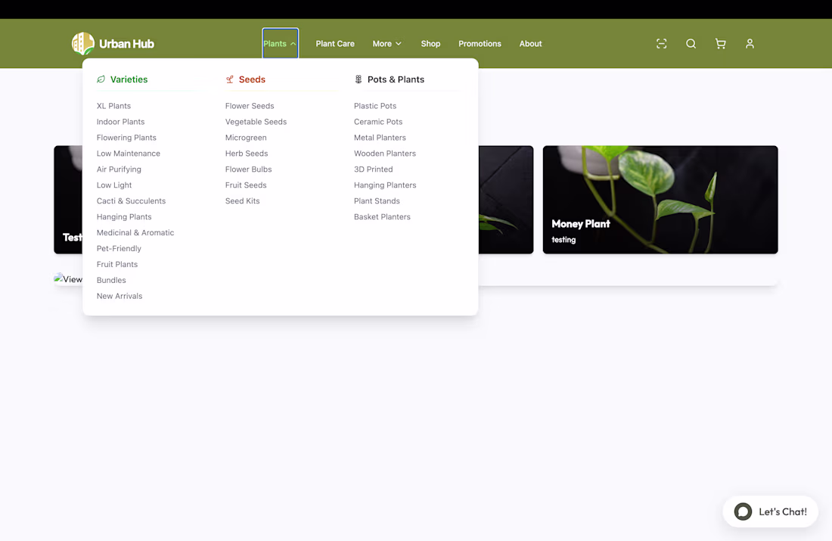Open the shopping cart icon

[720, 44]
